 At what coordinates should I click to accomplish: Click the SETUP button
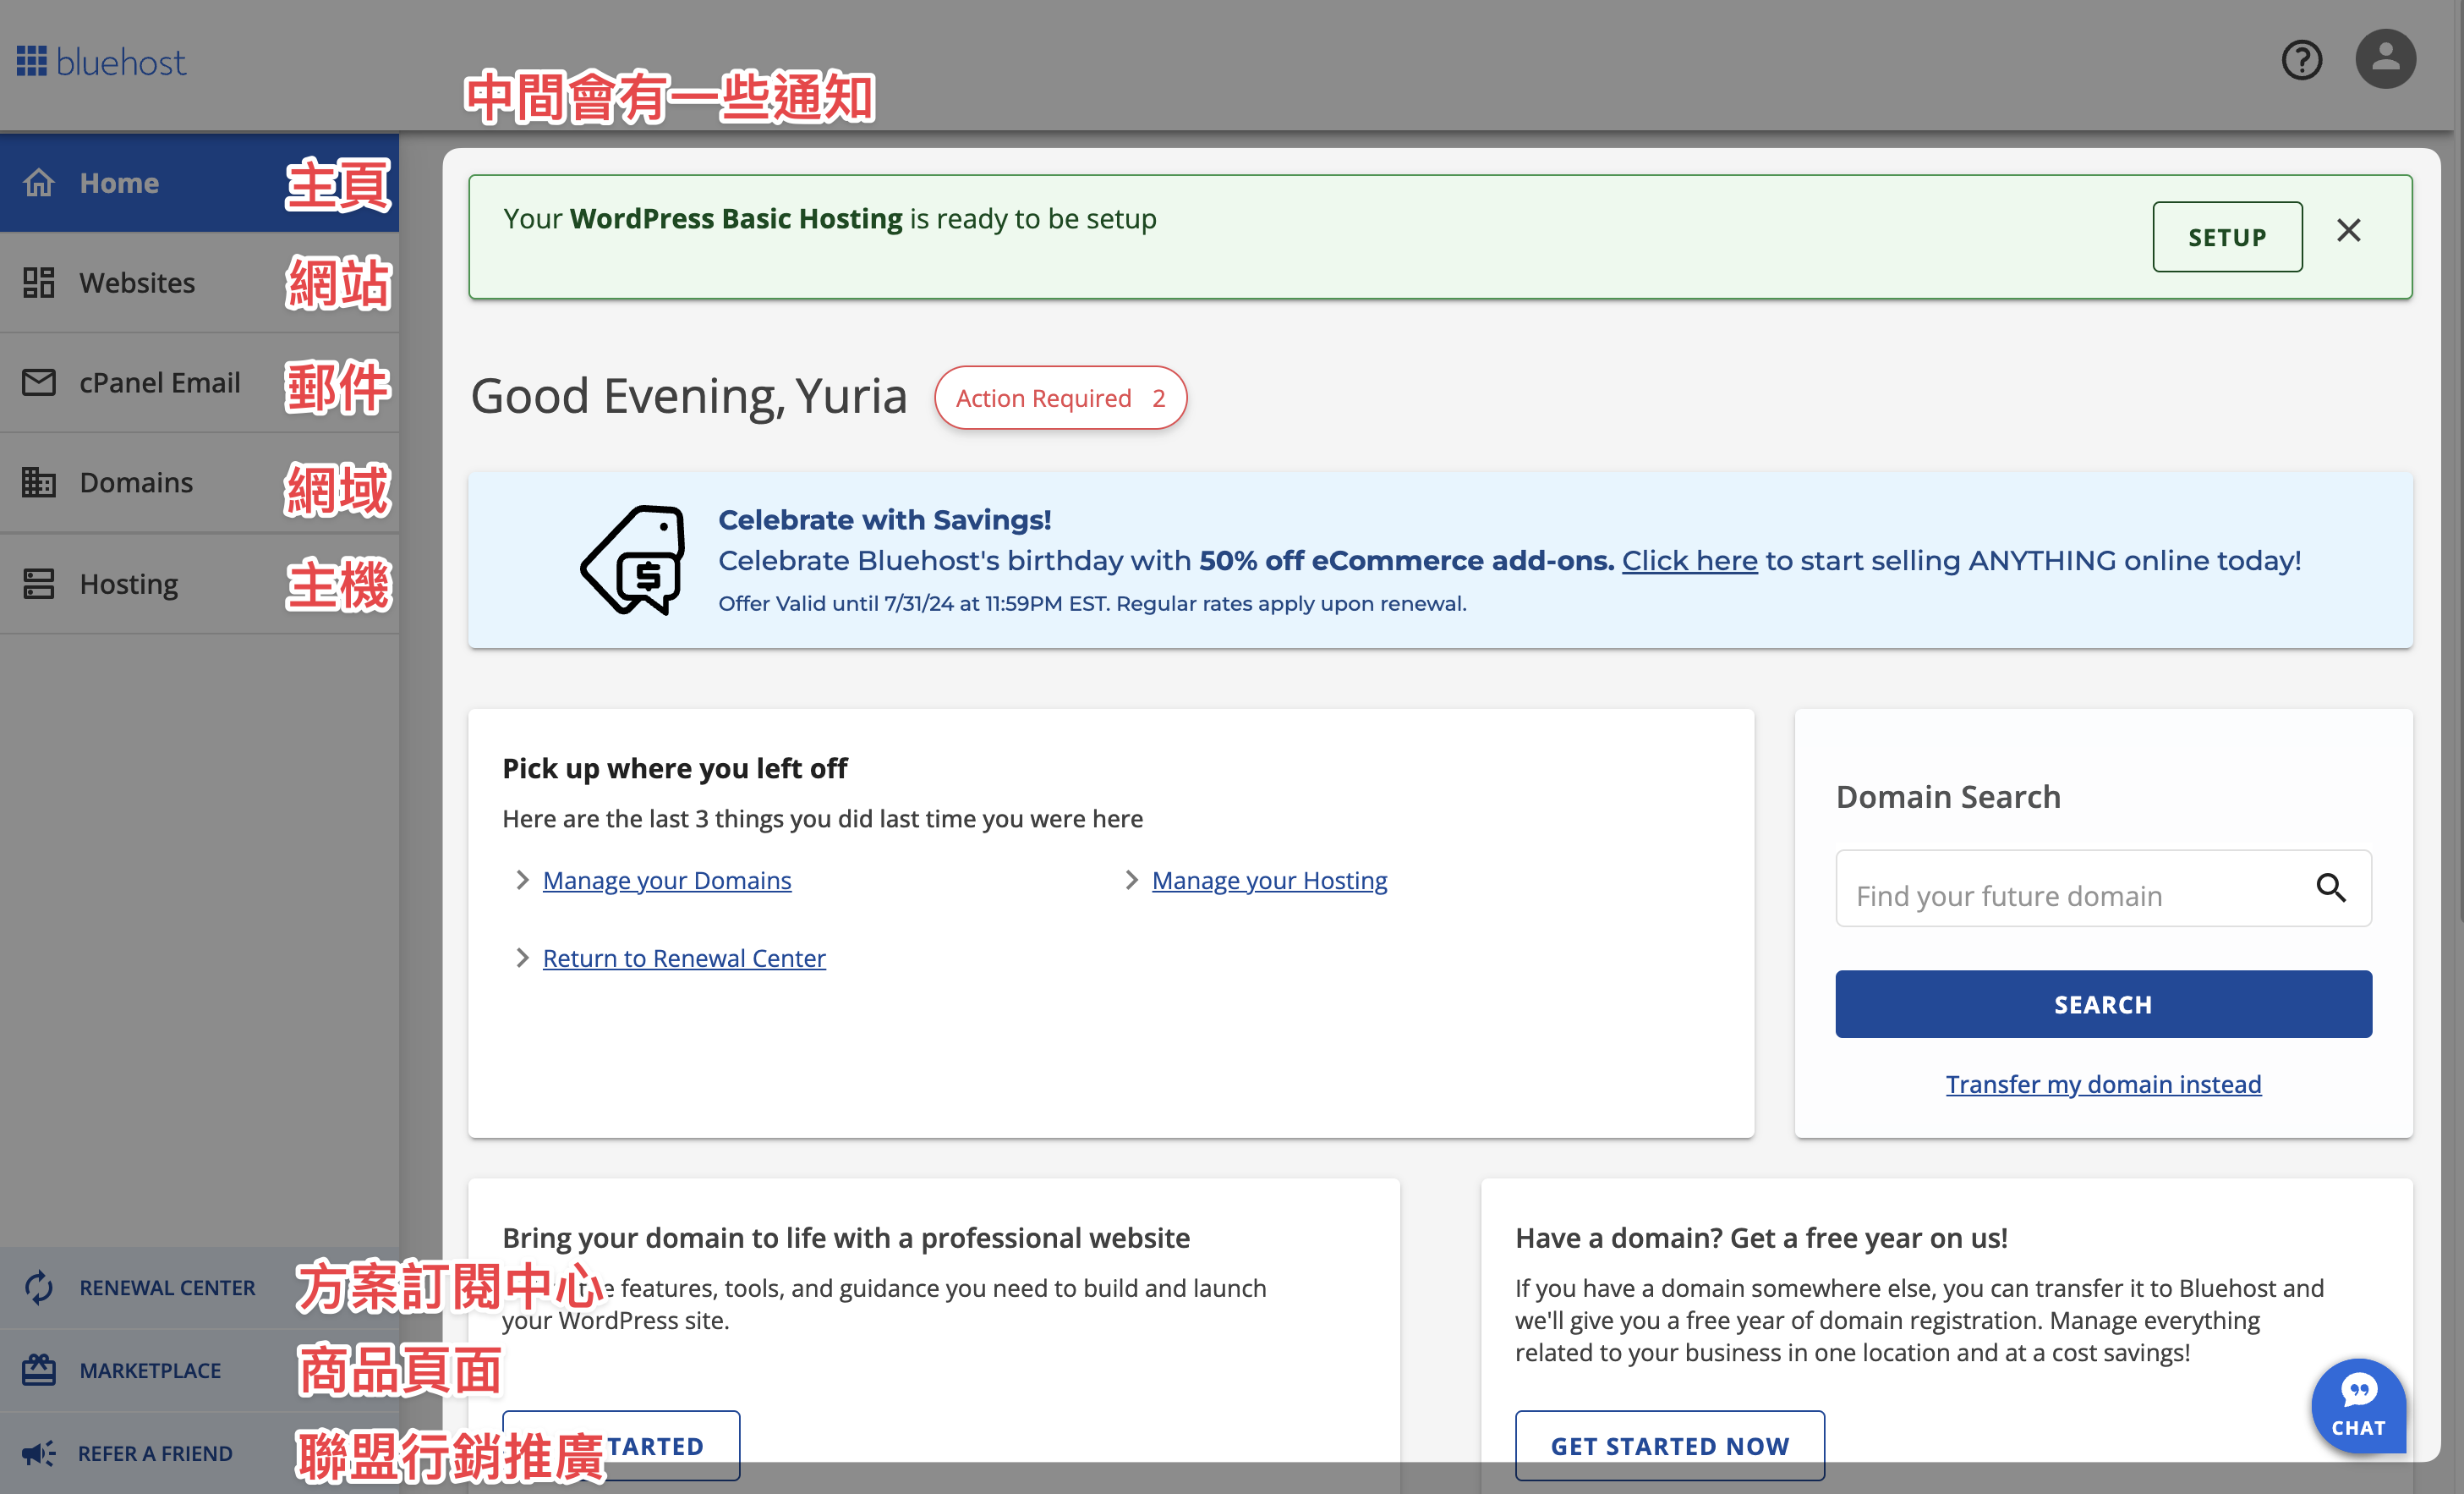[x=2227, y=237]
